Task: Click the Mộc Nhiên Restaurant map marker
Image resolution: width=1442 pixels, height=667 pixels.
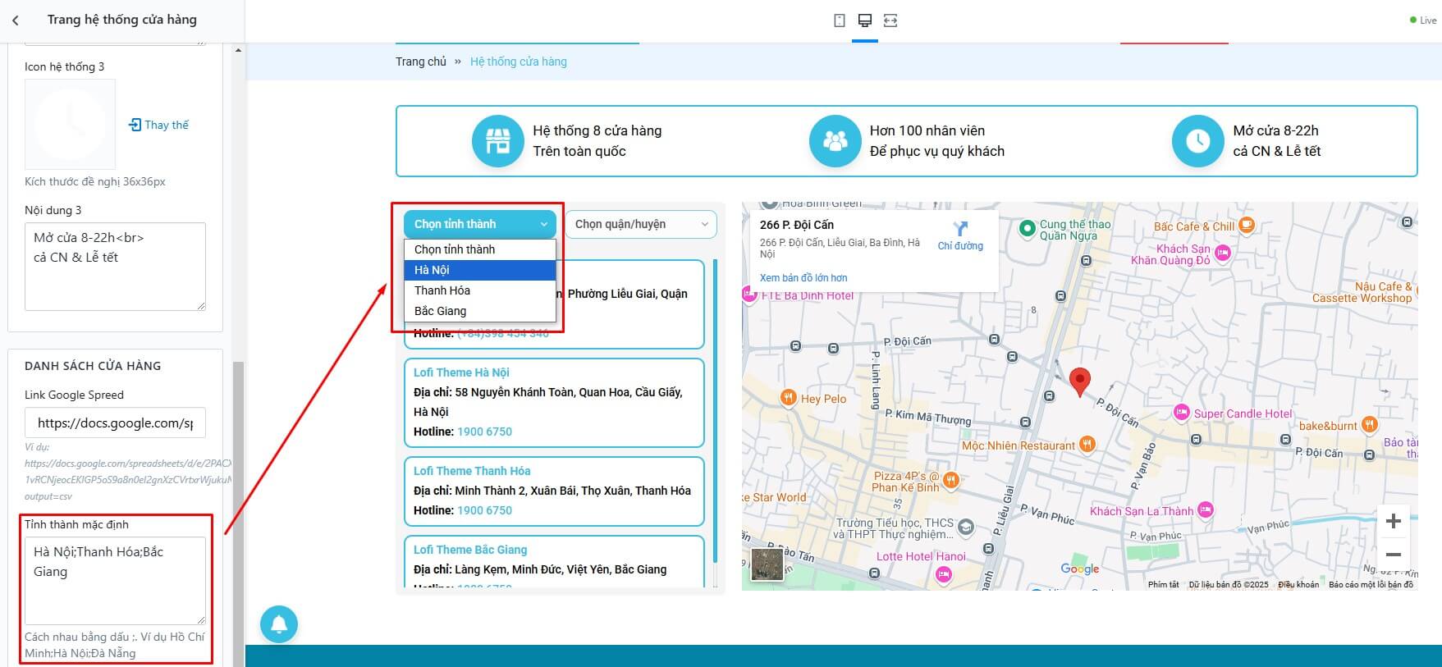Action: (1087, 445)
